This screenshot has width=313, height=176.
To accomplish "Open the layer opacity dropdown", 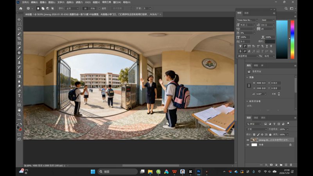I will [288, 129].
